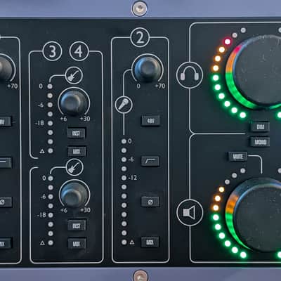Click the "0" marking atop channel 4 meter
Viewport: 281px width, 281px height.
(44, 178)
